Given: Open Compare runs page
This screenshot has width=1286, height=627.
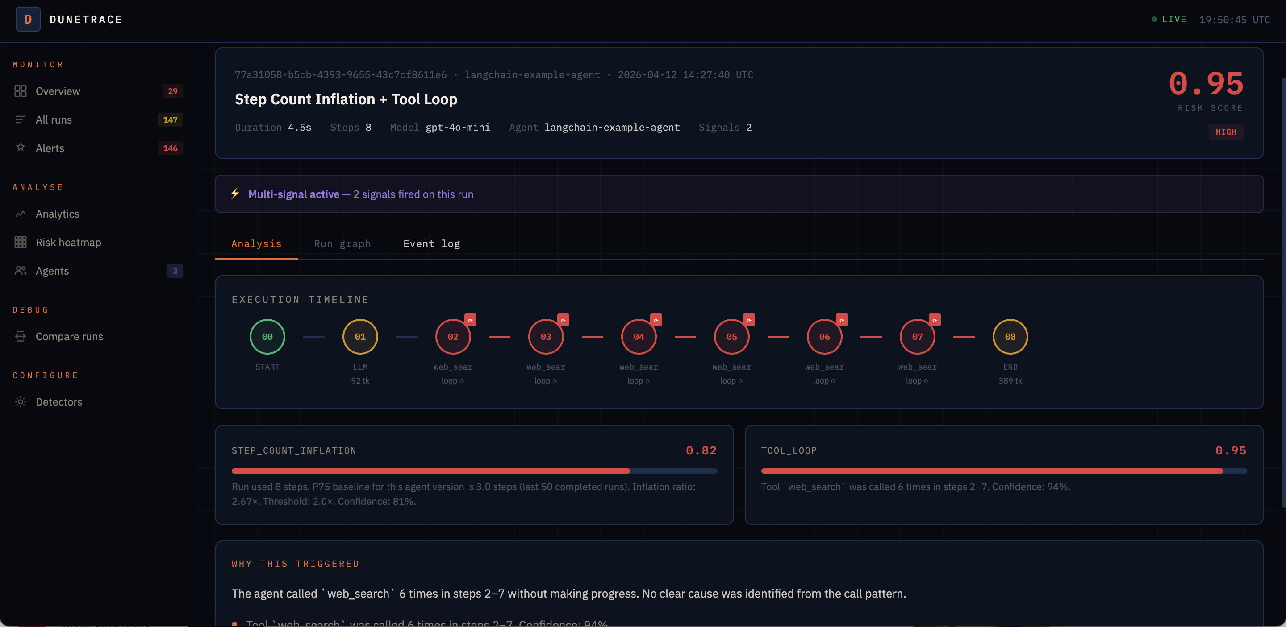Looking at the screenshot, I should 98,336.
